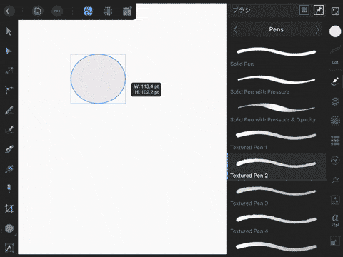Tap the back arrow to exit document
The image size is (343, 257).
9,11
